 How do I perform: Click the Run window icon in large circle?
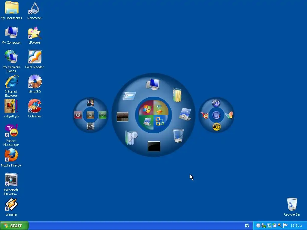(x=130, y=96)
